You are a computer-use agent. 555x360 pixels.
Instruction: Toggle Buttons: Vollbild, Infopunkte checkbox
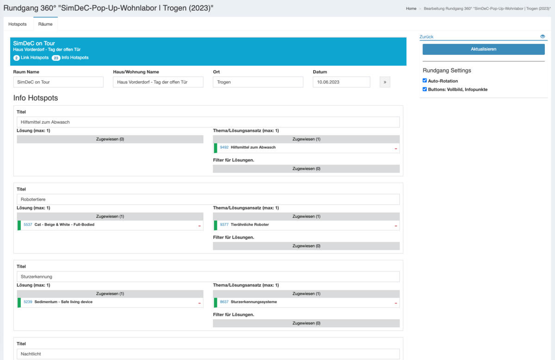coord(425,89)
